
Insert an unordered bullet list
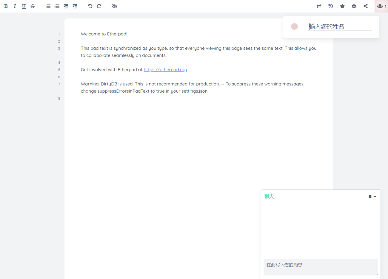coord(57,6)
